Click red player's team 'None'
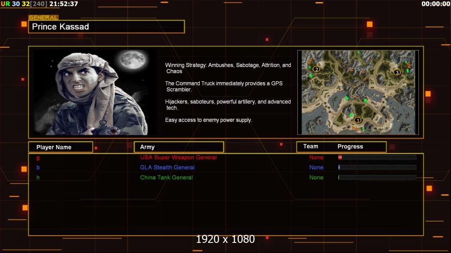This screenshot has width=451, height=253. pos(316,157)
